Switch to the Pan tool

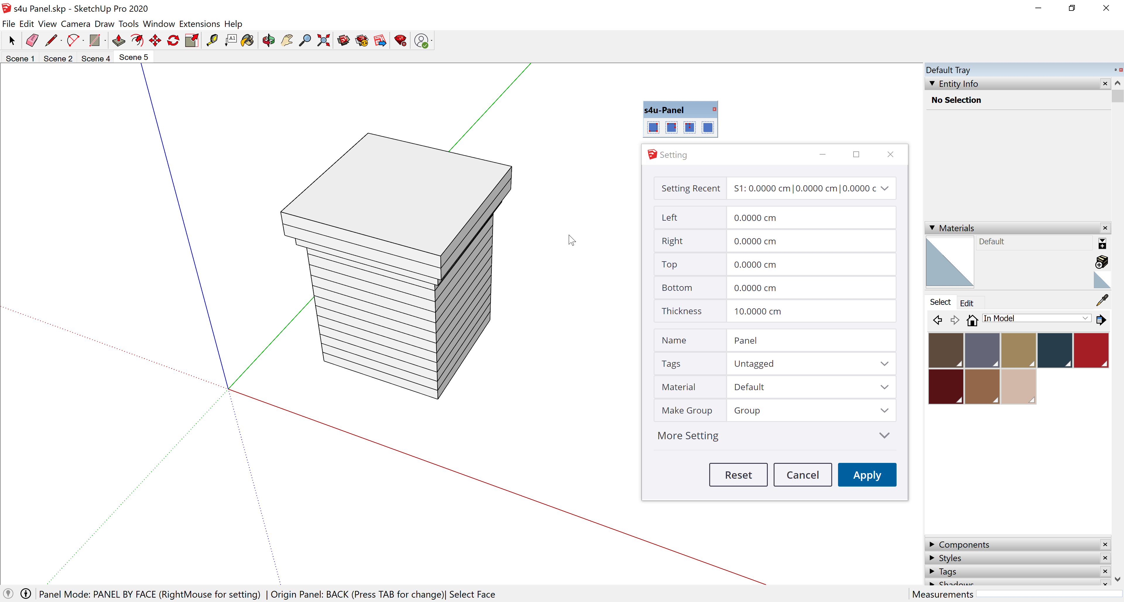(287, 40)
